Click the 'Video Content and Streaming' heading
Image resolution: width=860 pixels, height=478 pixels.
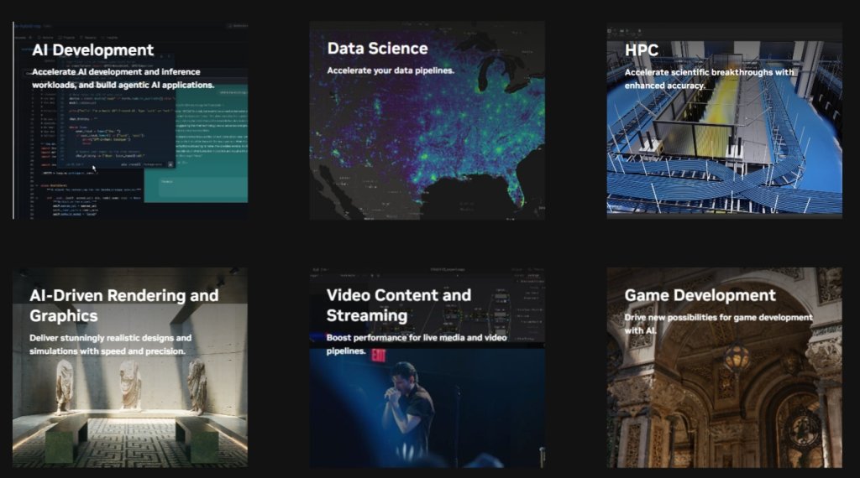click(x=399, y=305)
